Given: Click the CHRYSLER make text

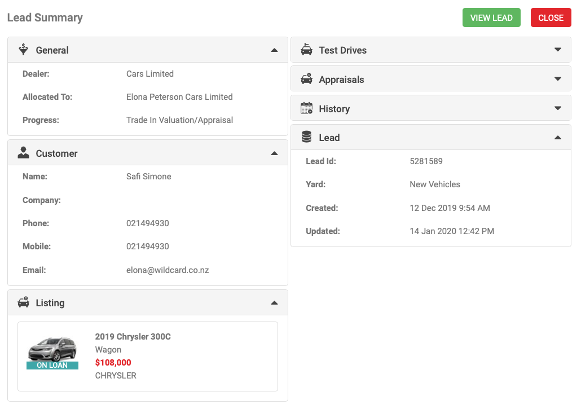Looking at the screenshot, I should (x=116, y=375).
